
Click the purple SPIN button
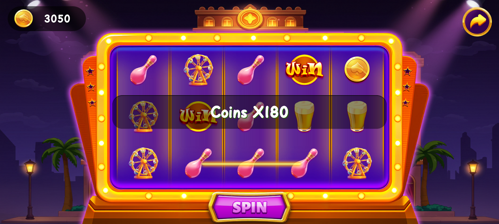click(249, 207)
